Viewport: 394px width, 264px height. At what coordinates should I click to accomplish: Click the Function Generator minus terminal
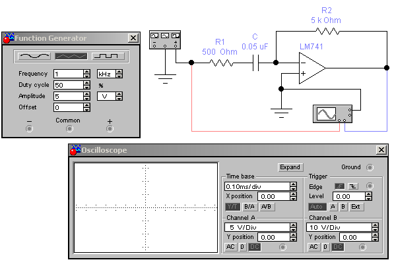click(x=30, y=128)
